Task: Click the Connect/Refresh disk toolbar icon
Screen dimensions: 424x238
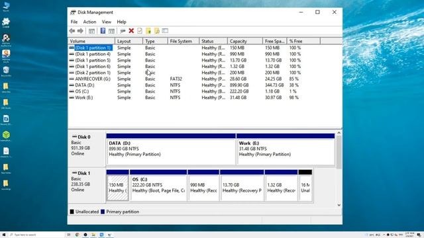Action: pos(123,31)
